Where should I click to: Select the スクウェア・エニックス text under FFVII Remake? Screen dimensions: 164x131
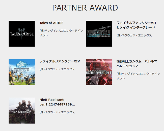tap(134, 35)
